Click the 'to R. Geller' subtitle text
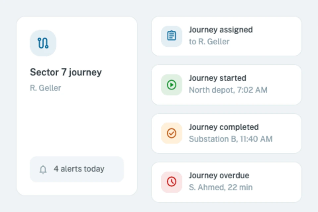318x212 pixels. click(209, 42)
